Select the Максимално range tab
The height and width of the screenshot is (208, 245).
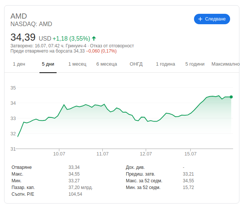[x=226, y=64]
